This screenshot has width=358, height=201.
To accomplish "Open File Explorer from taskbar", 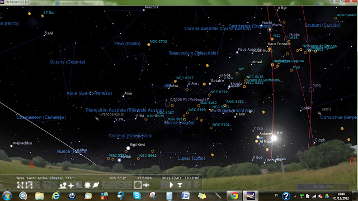I will click(39, 196).
